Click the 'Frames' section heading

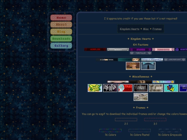pyautogui.click(x=141, y=108)
